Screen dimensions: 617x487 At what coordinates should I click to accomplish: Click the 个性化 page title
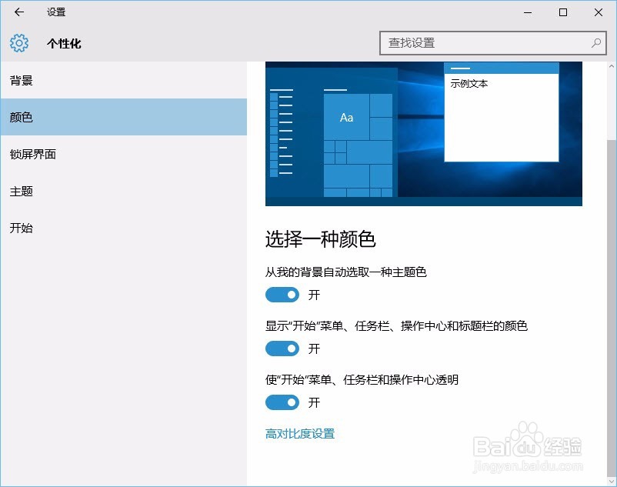[64, 43]
